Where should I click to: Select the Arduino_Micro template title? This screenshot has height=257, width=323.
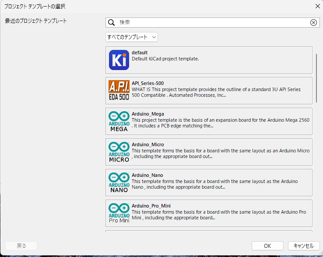coord(148,144)
